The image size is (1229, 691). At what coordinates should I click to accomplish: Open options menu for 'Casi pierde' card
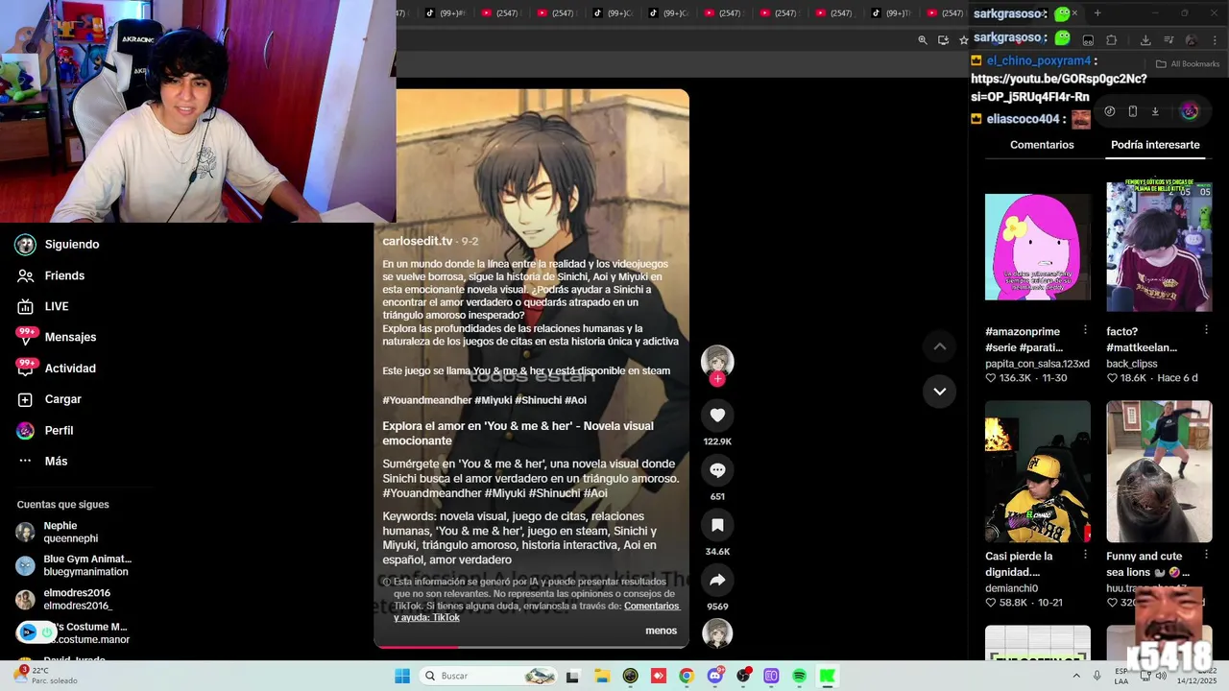pyautogui.click(x=1085, y=555)
